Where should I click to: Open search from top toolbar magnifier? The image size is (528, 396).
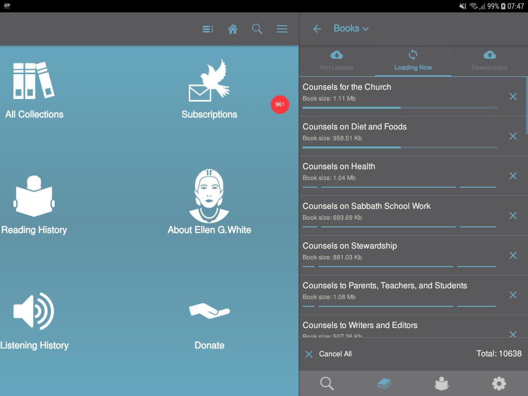pos(257,29)
